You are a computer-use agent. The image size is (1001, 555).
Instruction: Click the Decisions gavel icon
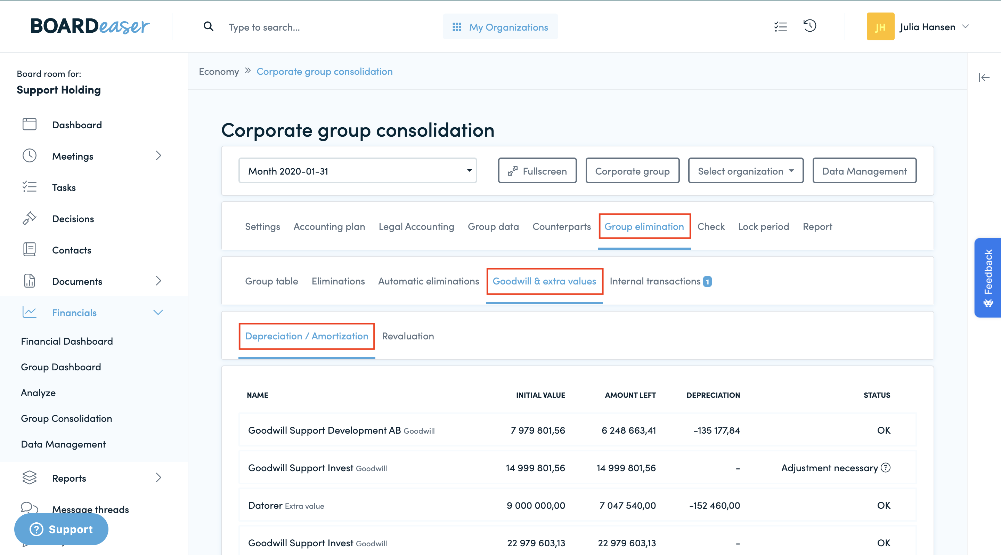(x=30, y=218)
